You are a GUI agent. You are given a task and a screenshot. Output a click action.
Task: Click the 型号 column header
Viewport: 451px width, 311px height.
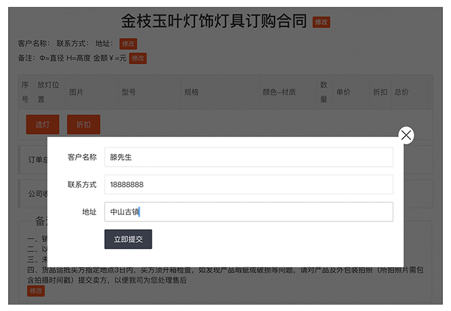[129, 92]
